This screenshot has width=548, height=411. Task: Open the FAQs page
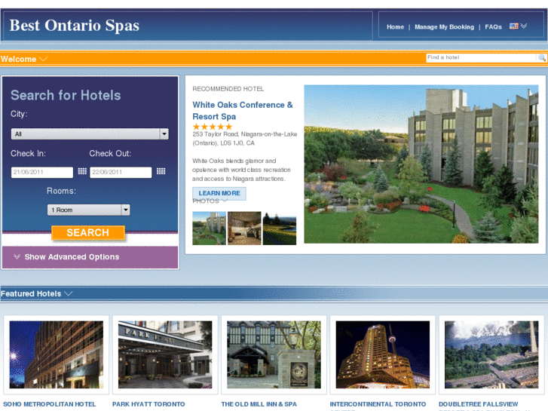pos(493,27)
